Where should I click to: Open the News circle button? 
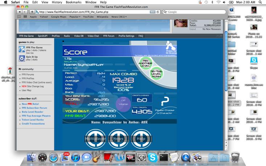[x=118, y=139]
